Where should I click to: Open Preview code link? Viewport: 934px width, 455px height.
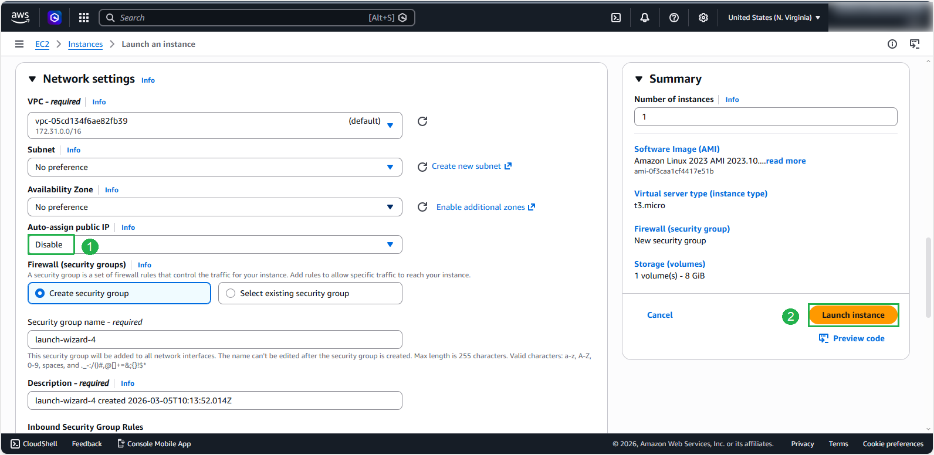(859, 338)
